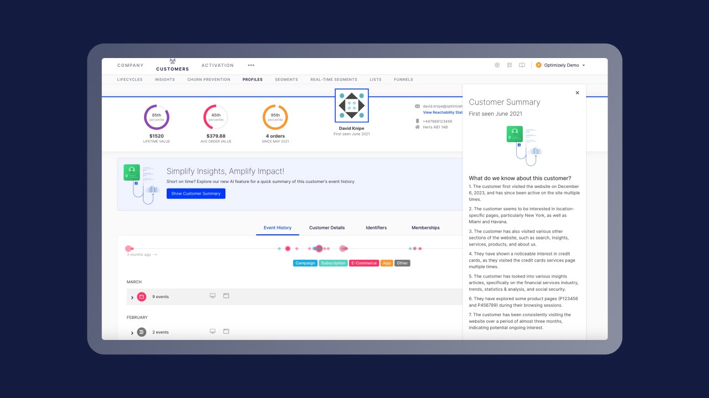Viewport: 709px width, 398px height.
Task: Click the rightmost pink timeline marker
Action: coord(420,249)
